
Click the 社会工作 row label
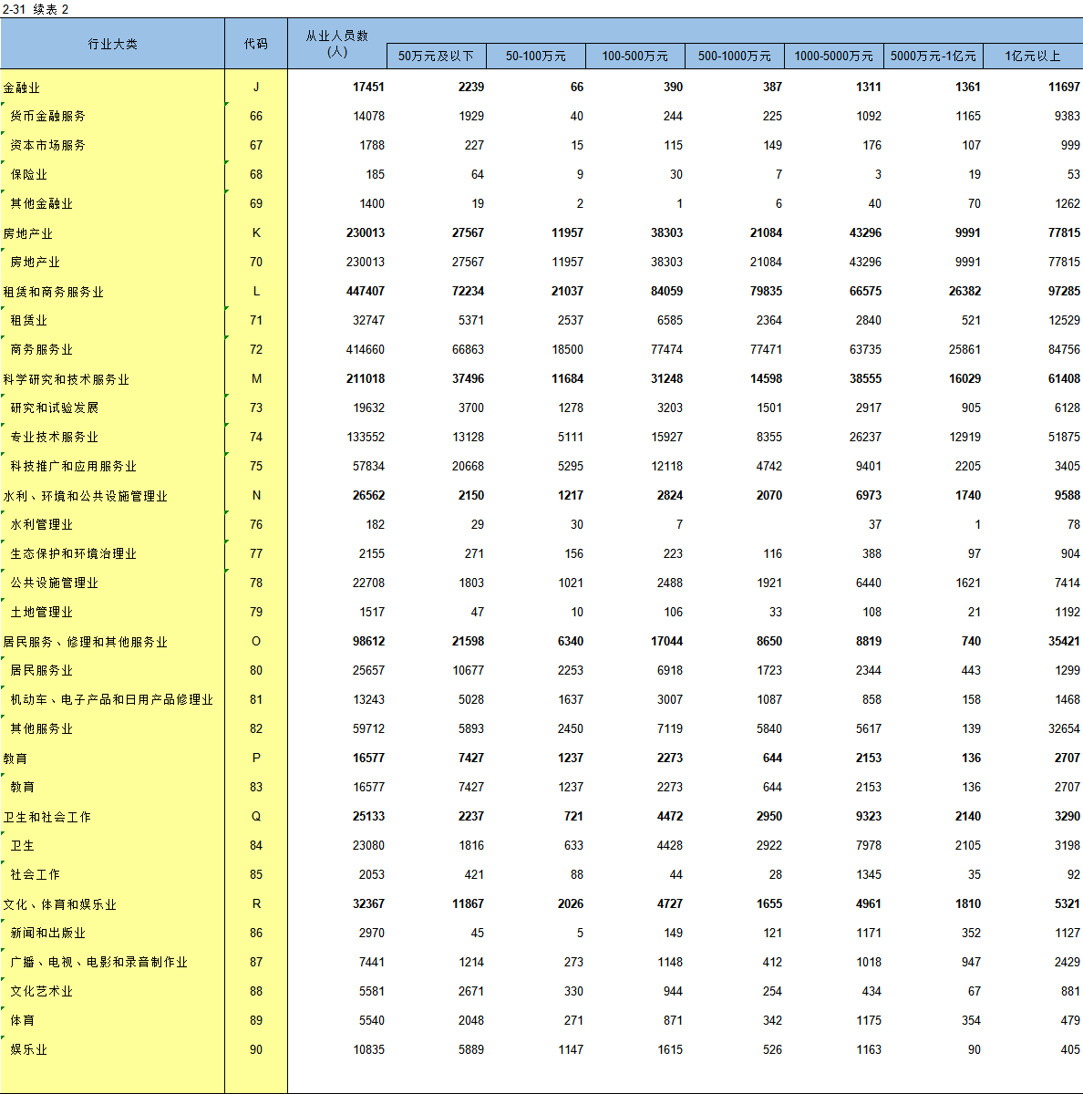(x=35, y=875)
